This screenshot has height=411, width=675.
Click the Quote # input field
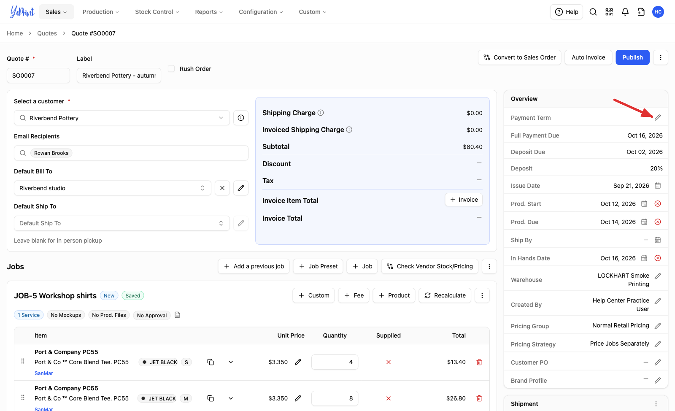(38, 76)
